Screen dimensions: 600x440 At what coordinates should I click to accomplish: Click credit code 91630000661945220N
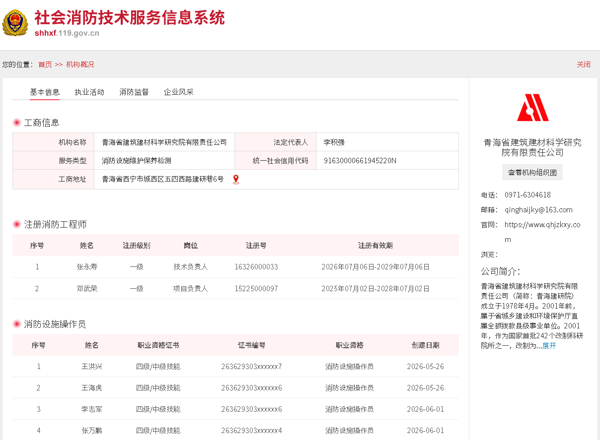[x=360, y=161]
